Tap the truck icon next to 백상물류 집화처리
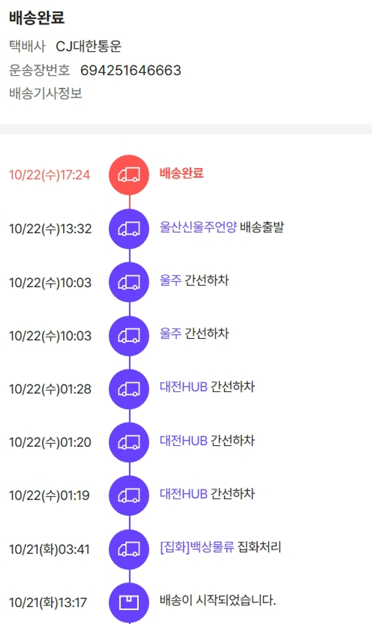Screen dimensions: 372x624 pyautogui.click(x=129, y=549)
